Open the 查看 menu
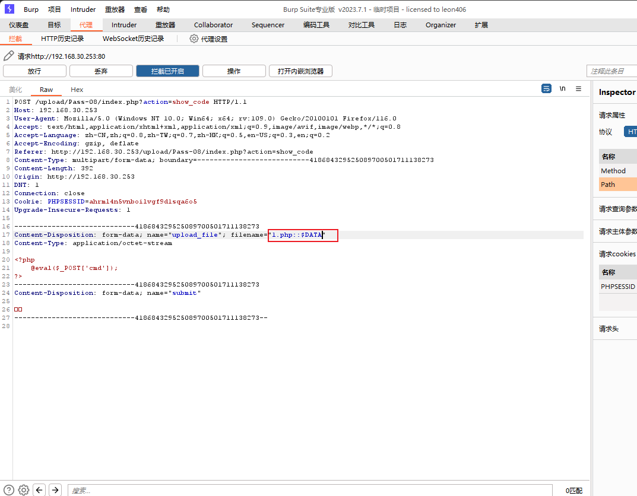 point(141,9)
